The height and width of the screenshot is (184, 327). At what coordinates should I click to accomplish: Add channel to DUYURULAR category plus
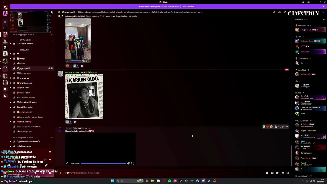(x=52, y=40)
